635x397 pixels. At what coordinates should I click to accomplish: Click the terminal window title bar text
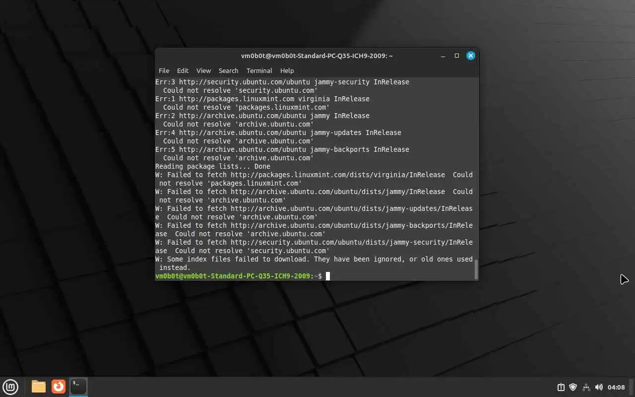click(317, 56)
